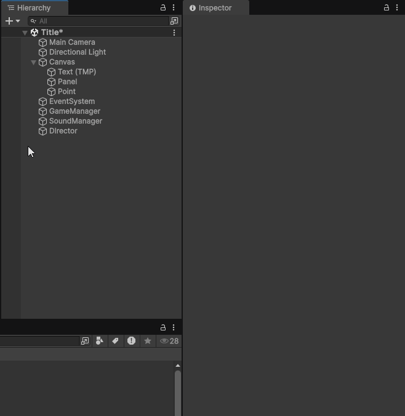Collapse the Canvas object foldout arrow
Image resolution: width=405 pixels, height=416 pixels.
(x=33, y=62)
